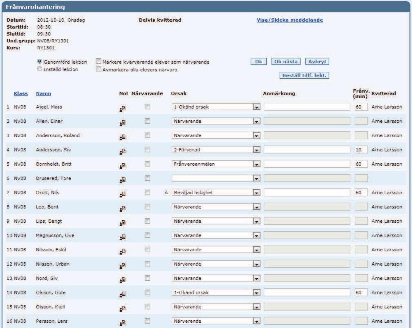Open note icon for Allen, Einar
Screen dimensions: 412x328
(122, 123)
